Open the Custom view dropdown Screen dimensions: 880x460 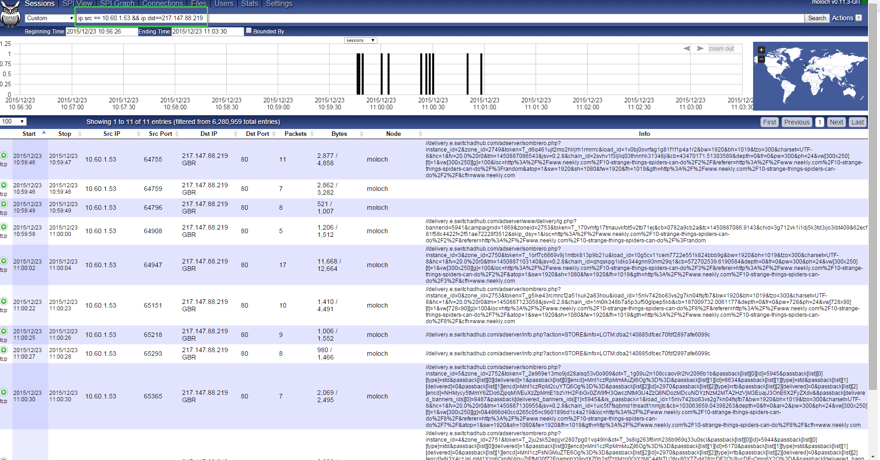click(x=49, y=18)
